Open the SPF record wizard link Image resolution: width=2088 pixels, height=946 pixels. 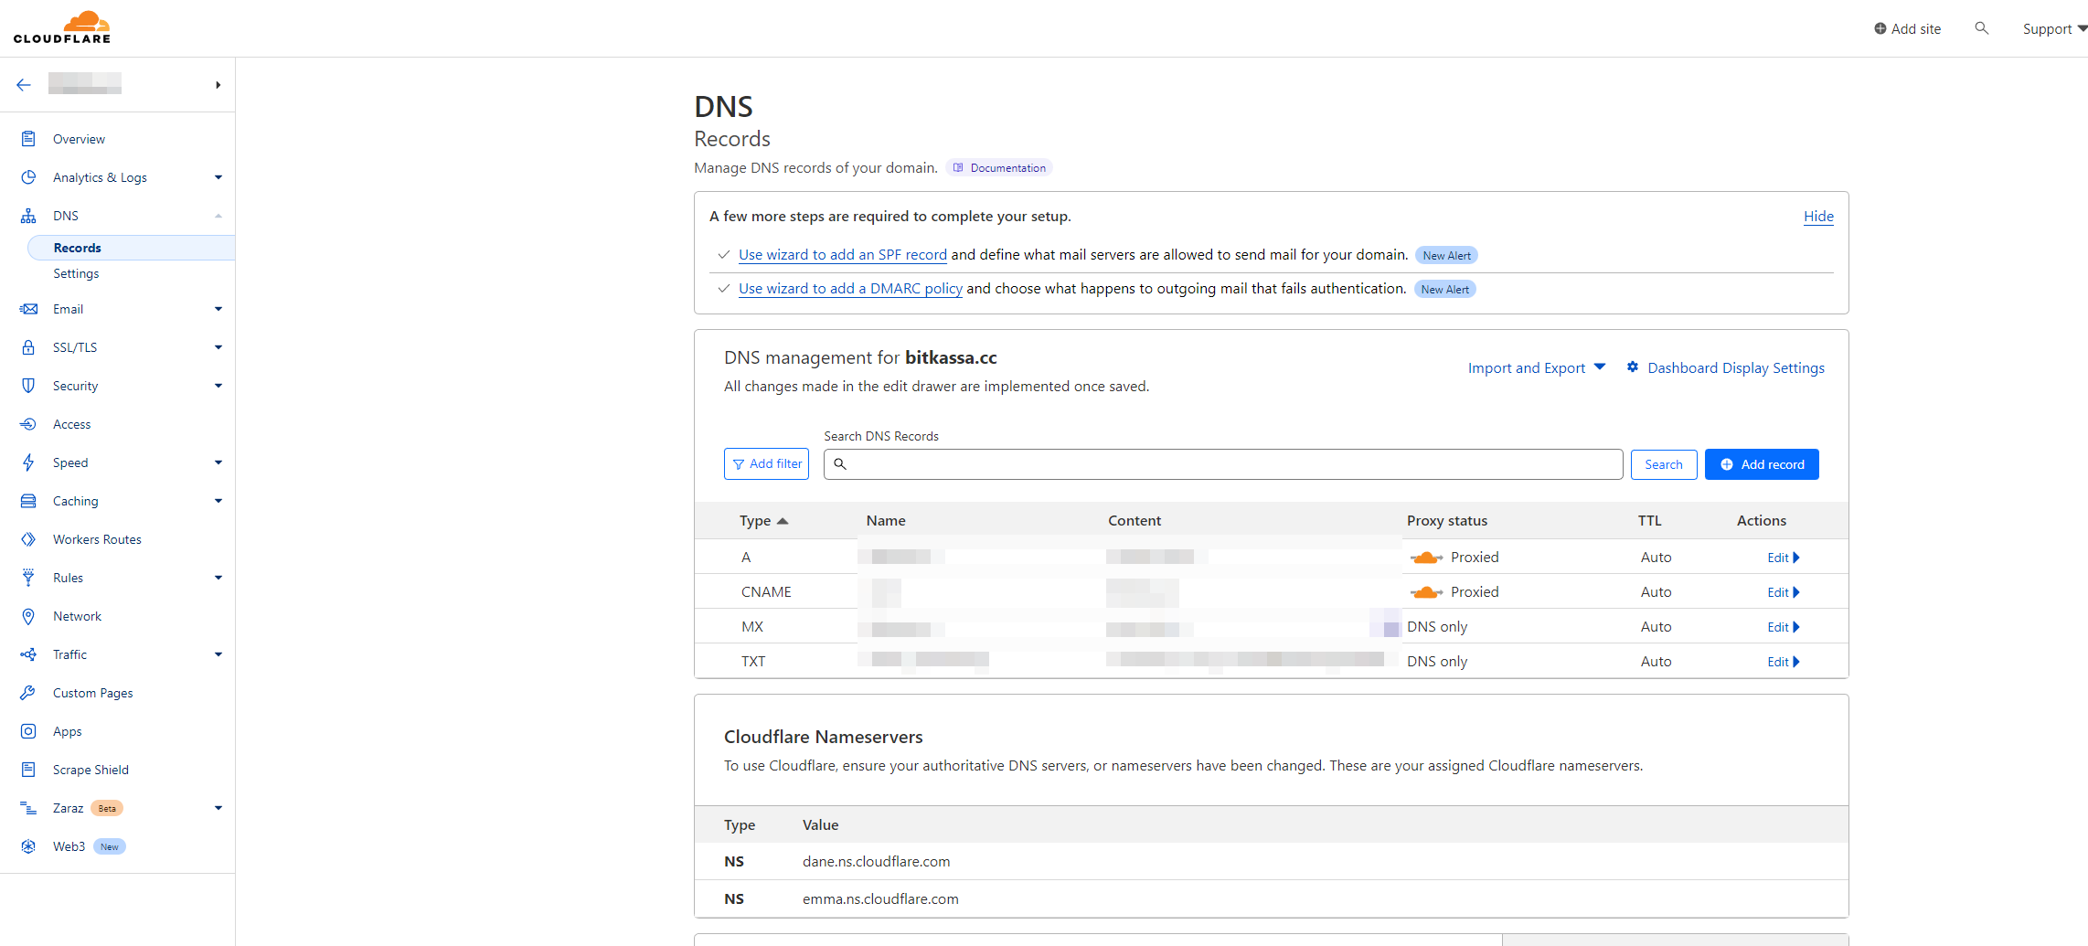click(x=842, y=255)
